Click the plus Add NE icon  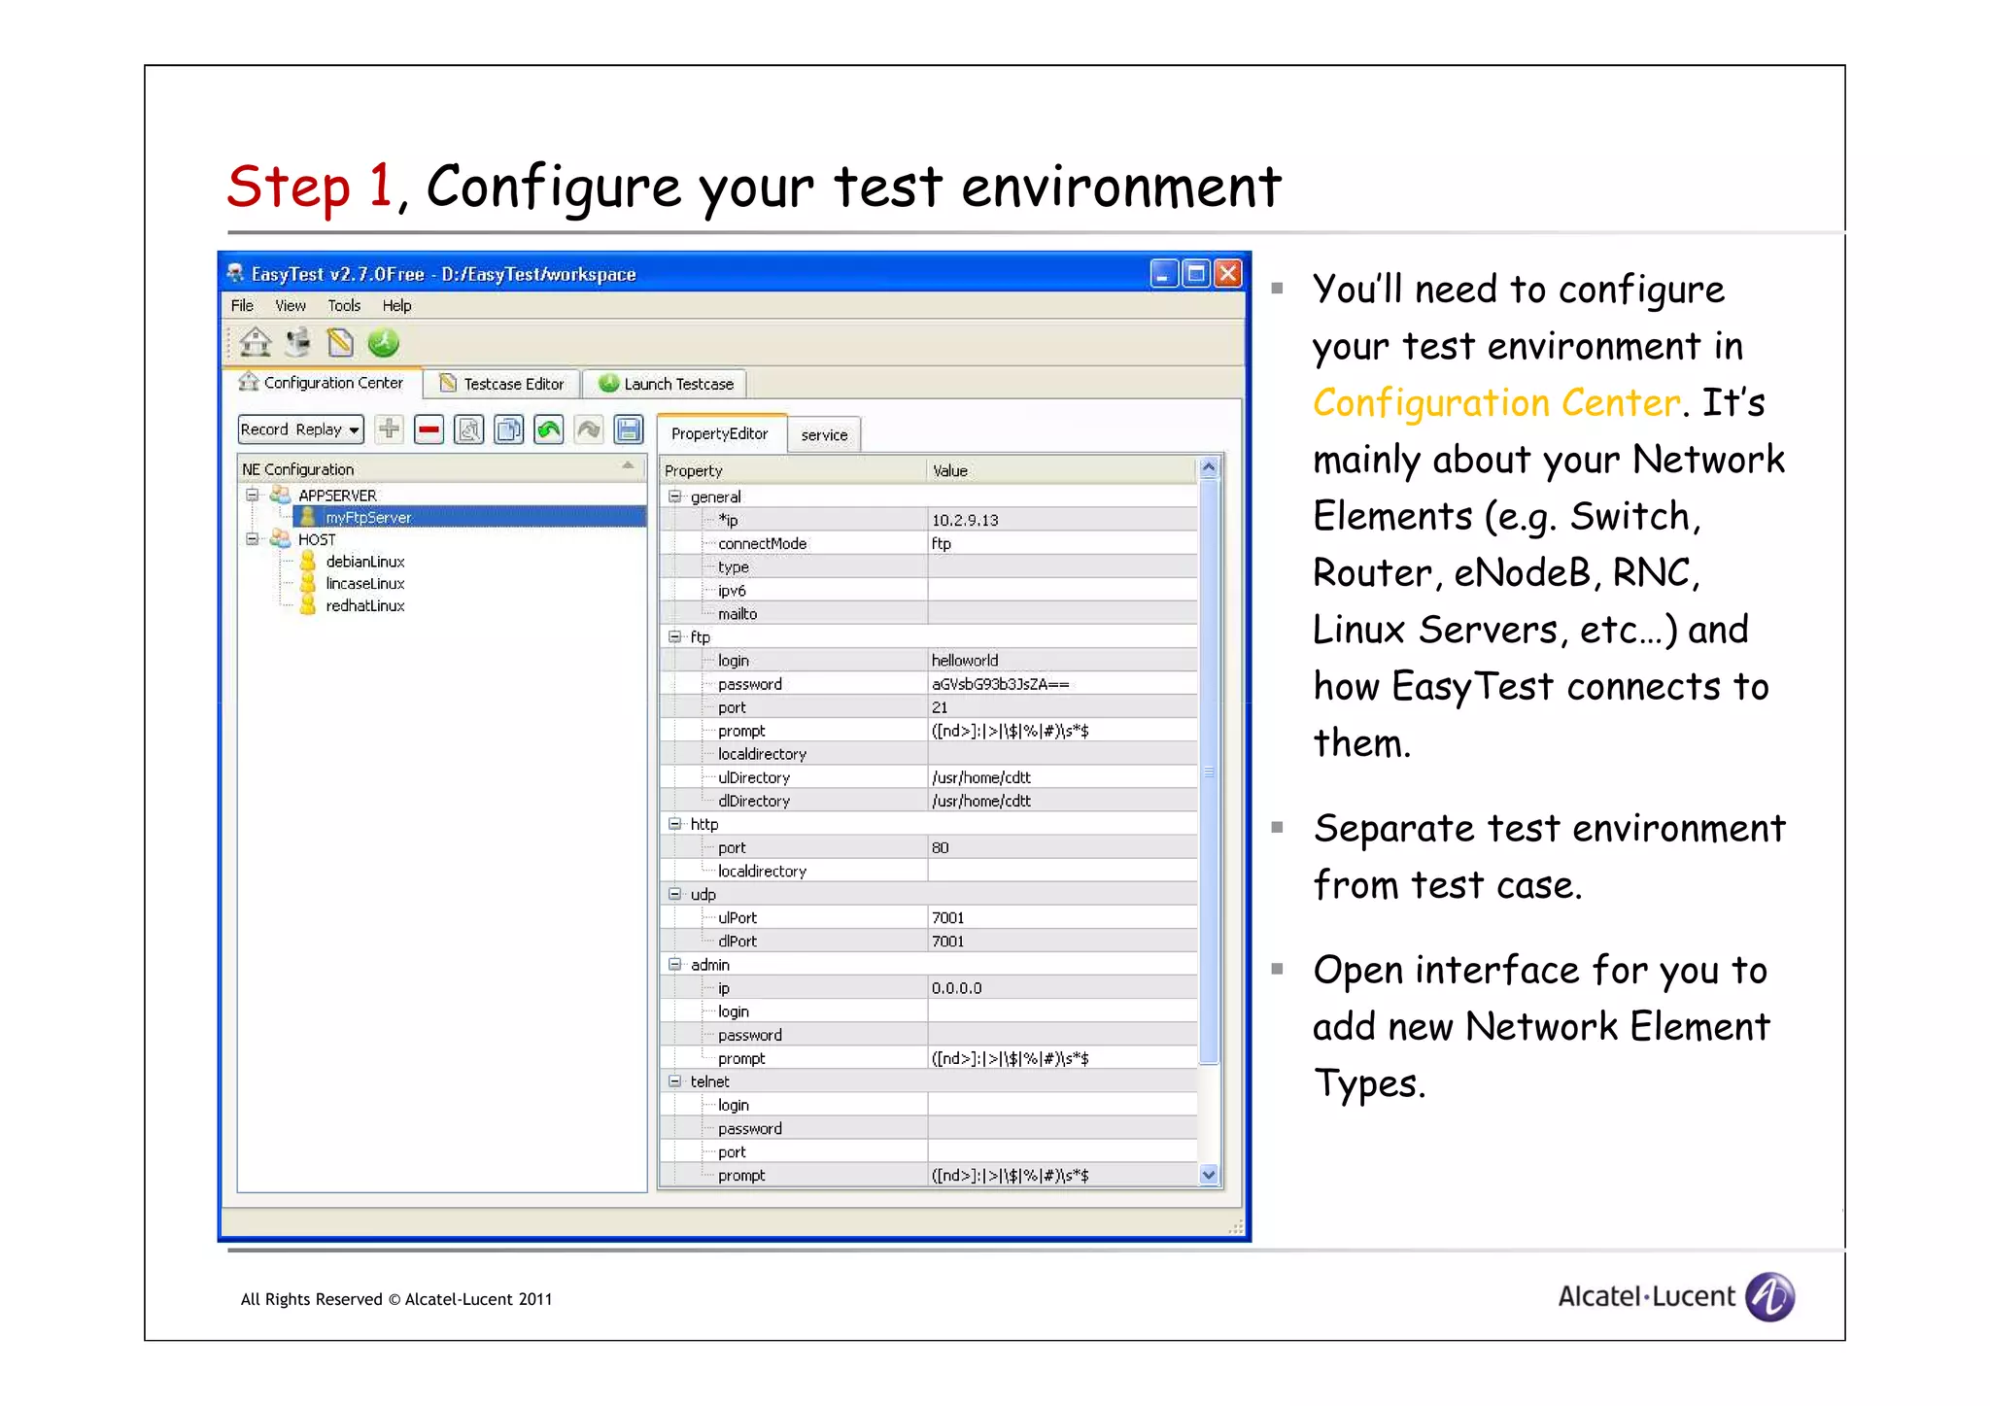pos(389,429)
